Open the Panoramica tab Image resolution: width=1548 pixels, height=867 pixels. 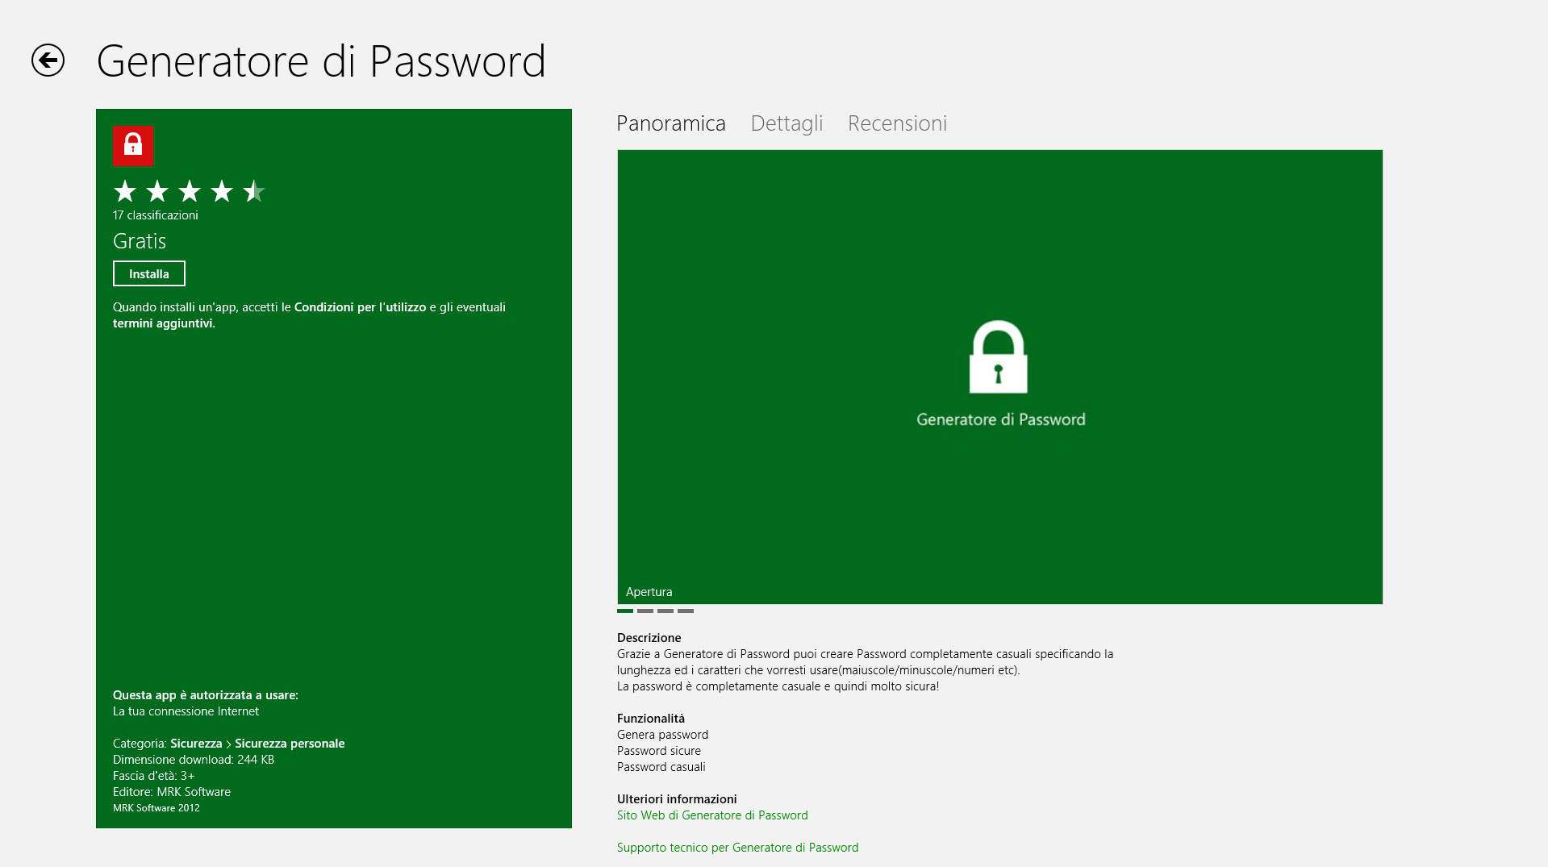670,123
